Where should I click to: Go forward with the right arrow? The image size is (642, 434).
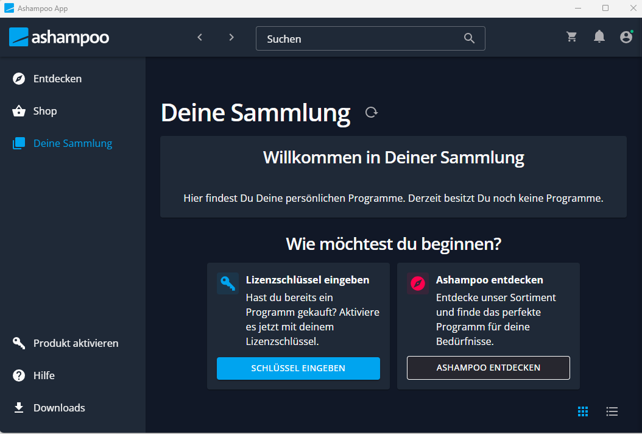coord(231,37)
